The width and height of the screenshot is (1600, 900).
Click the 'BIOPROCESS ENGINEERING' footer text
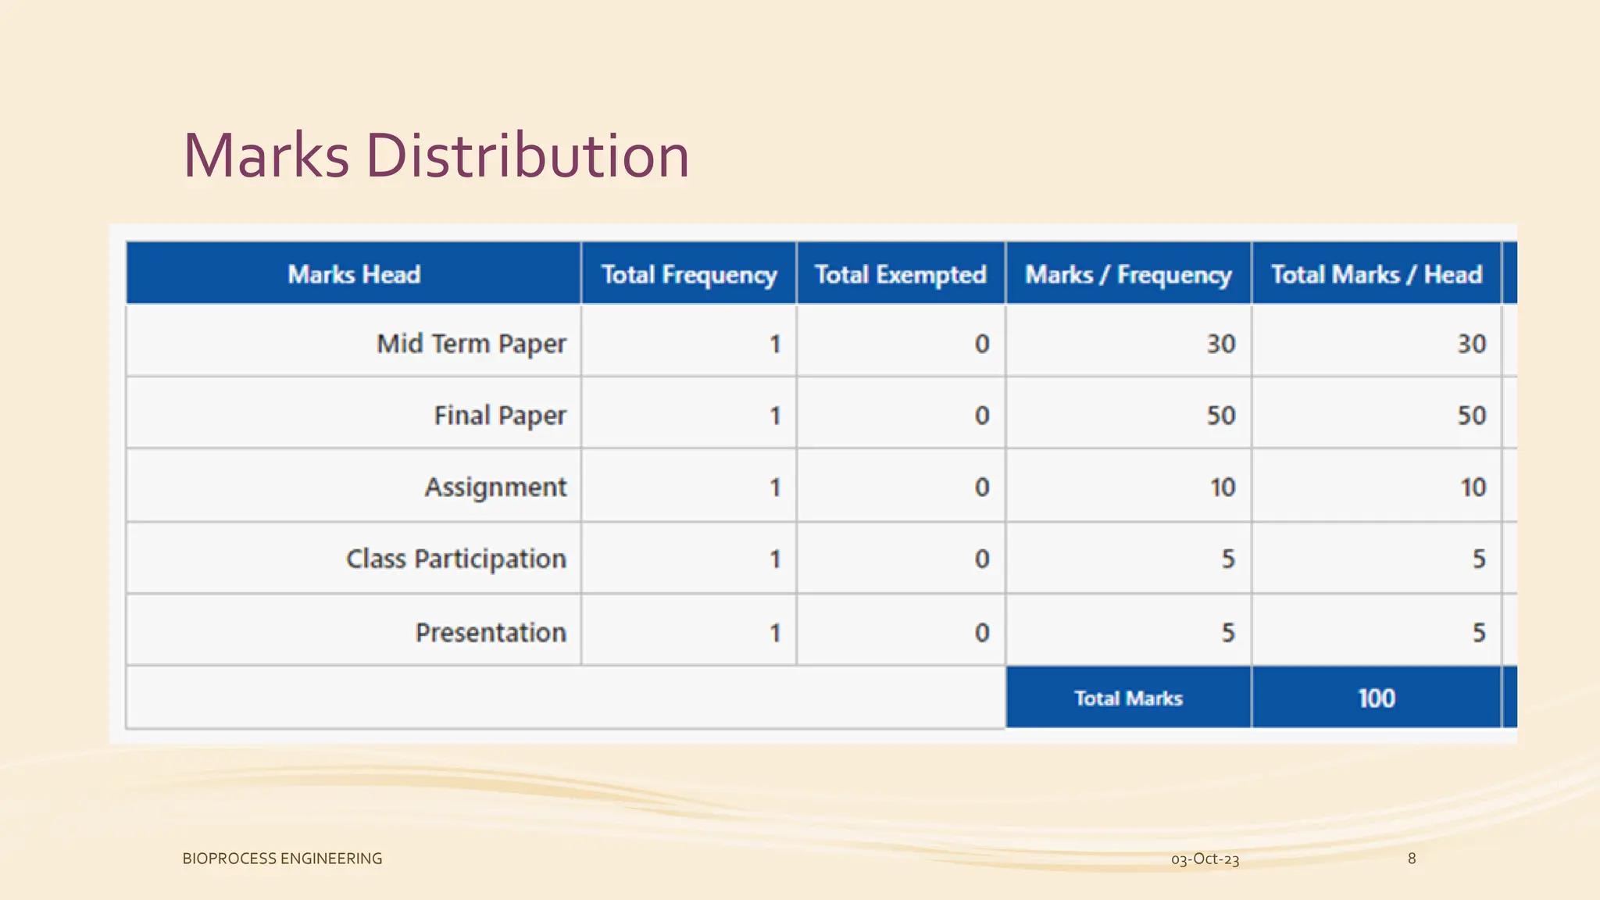point(282,859)
